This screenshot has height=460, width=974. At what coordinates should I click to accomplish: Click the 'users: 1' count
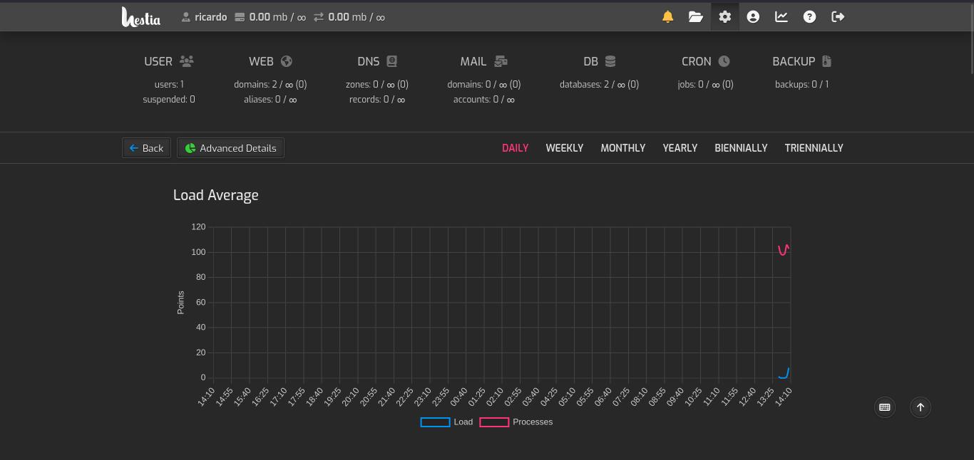click(169, 84)
